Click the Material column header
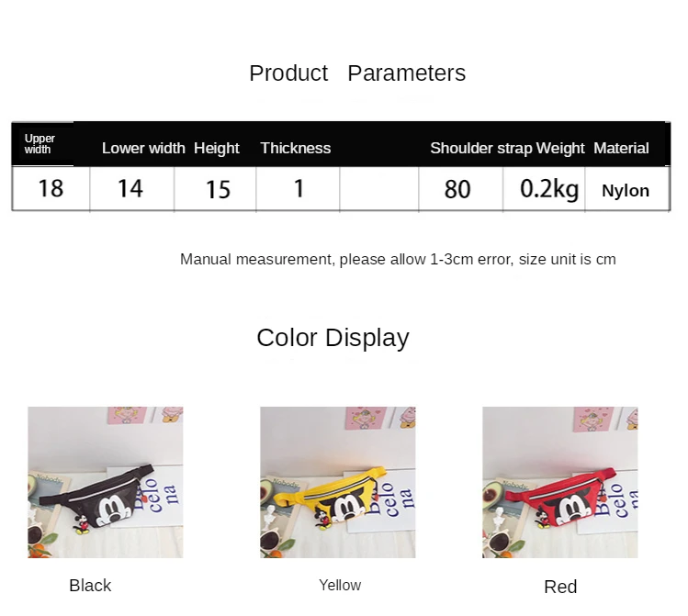Image resolution: width=688 pixels, height=616 pixels. pos(621,148)
